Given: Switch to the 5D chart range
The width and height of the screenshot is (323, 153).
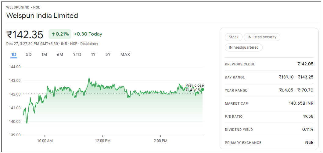Looking at the screenshot, I should [29, 55].
